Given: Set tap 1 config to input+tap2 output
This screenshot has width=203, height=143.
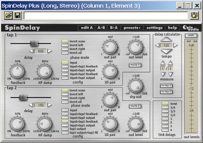Looking at the screenshot, I should [x=65, y=78].
